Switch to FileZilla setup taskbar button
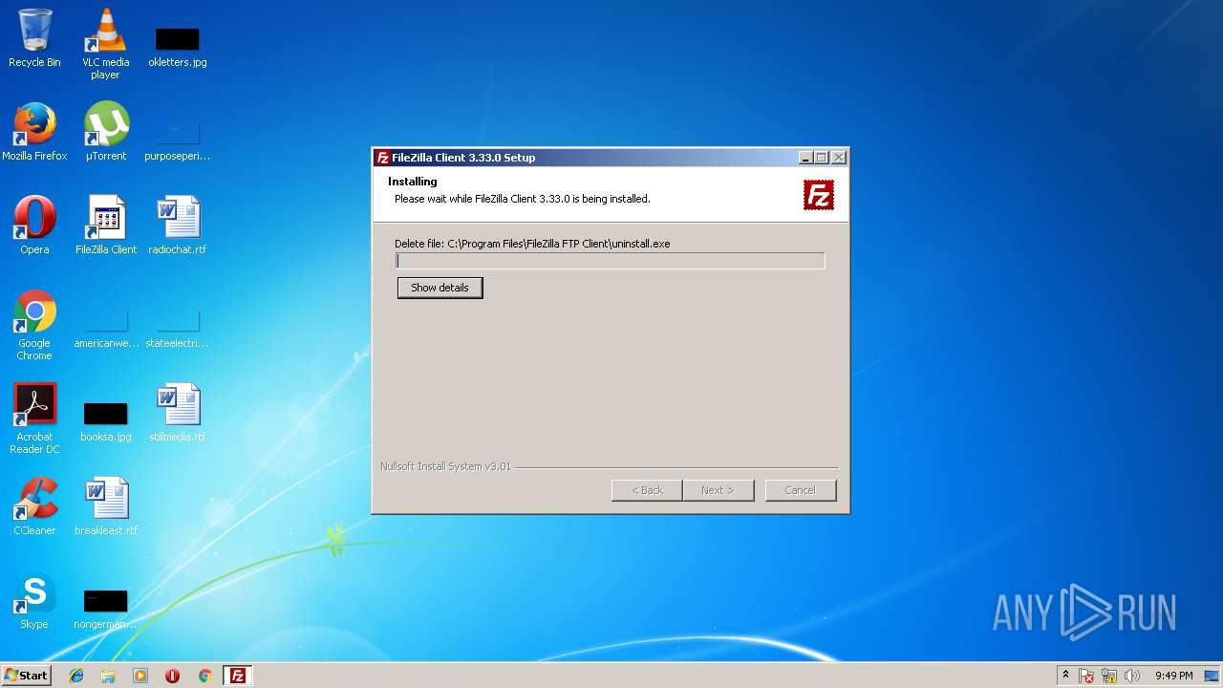The height and width of the screenshot is (688, 1223). click(x=237, y=676)
